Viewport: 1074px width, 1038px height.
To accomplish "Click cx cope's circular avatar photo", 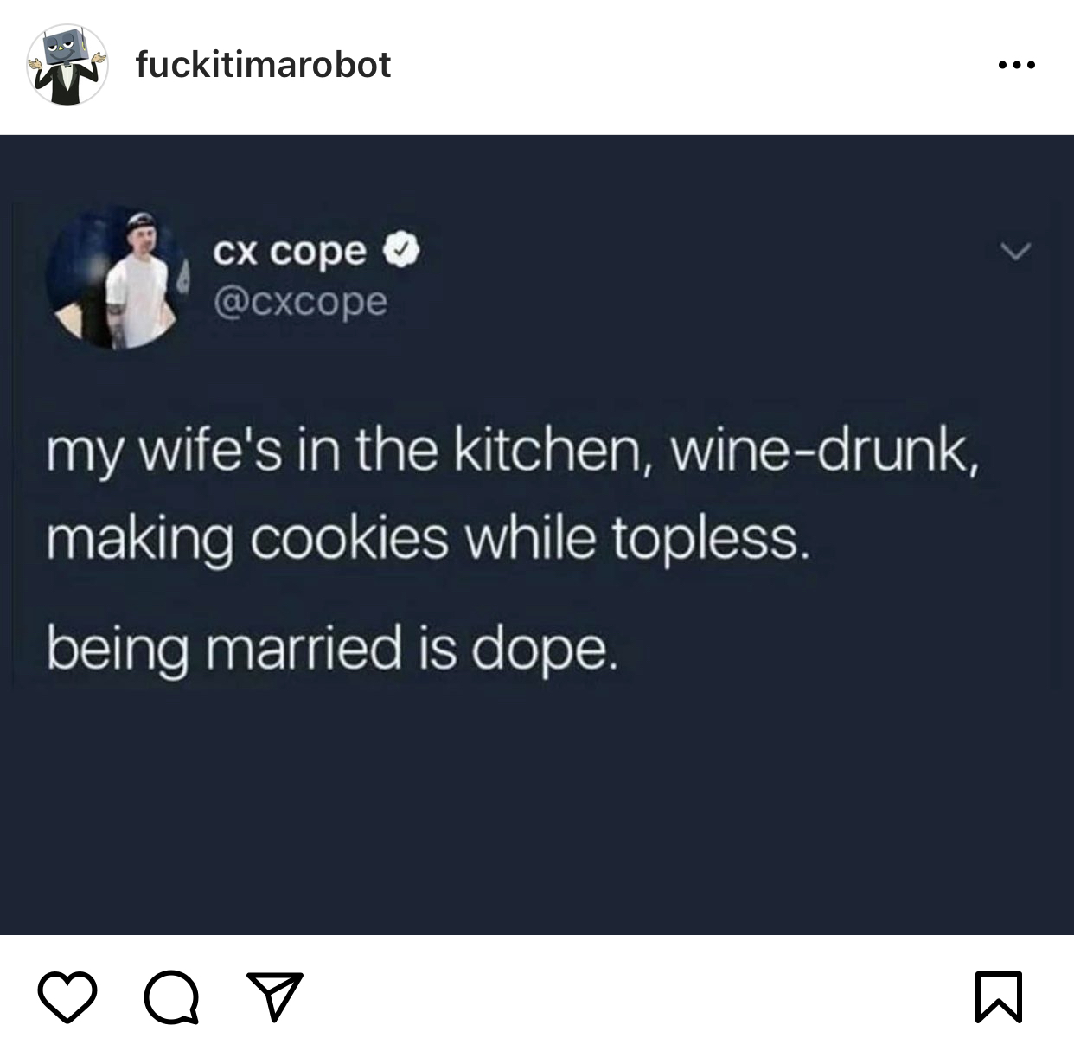I will pyautogui.click(x=118, y=278).
